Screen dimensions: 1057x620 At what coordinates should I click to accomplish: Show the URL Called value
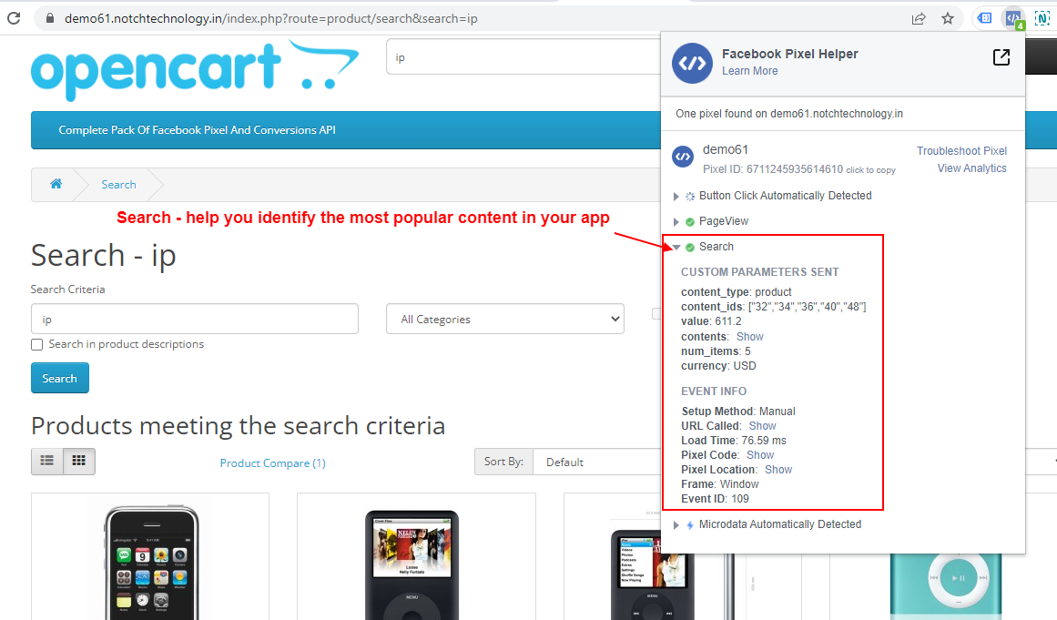click(x=762, y=426)
